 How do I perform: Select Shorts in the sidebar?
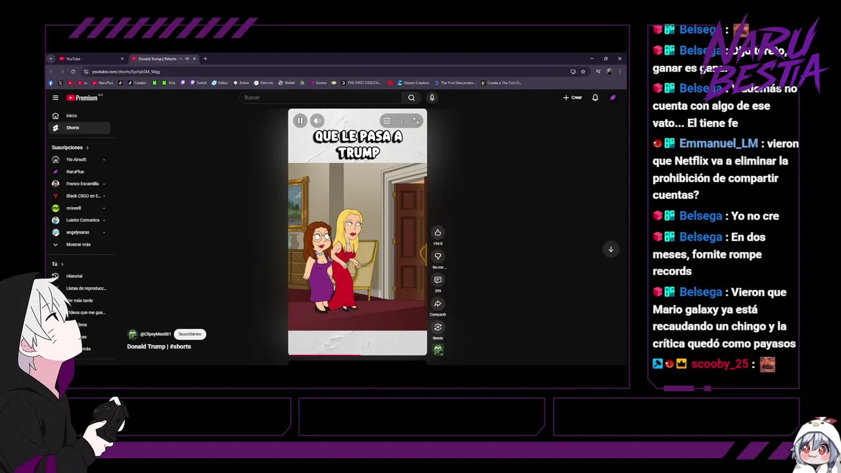coord(80,127)
